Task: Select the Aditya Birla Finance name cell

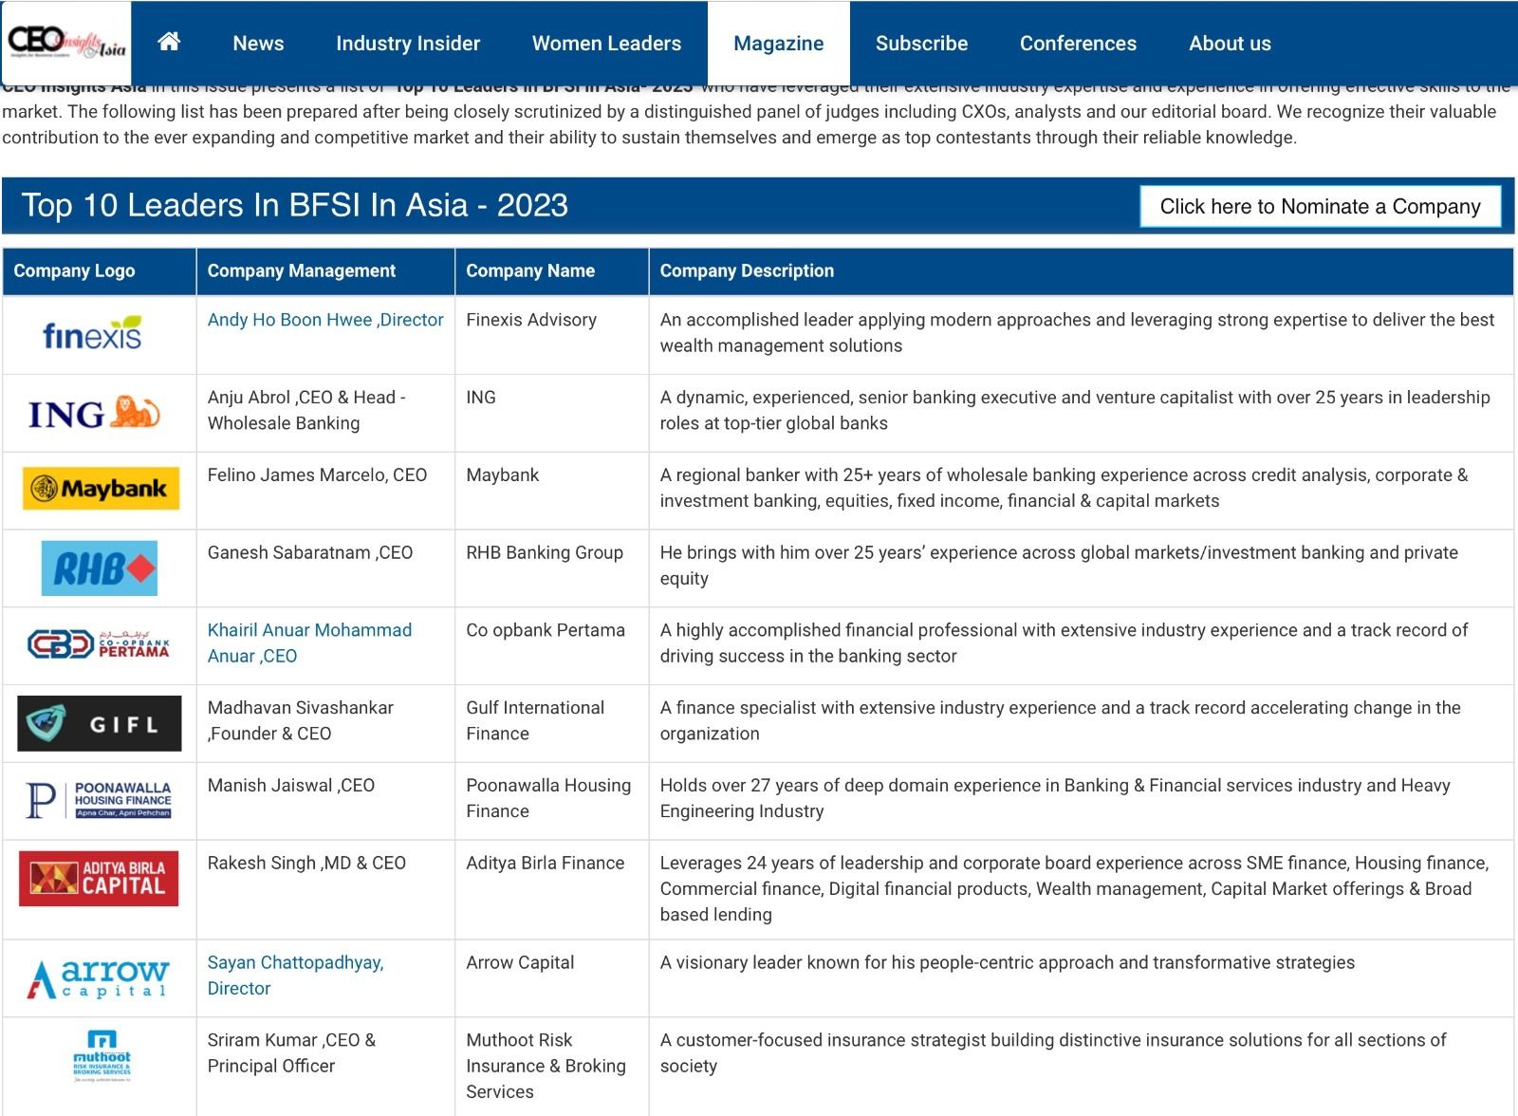Action: click(x=552, y=890)
